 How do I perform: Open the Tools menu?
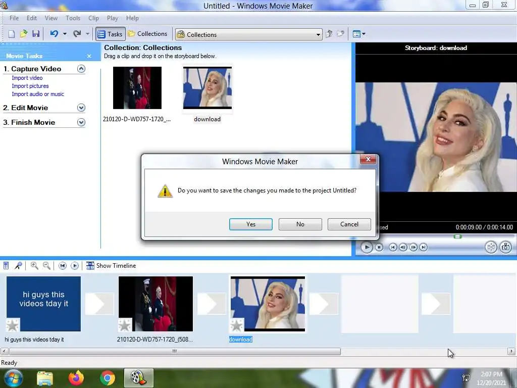(73, 18)
